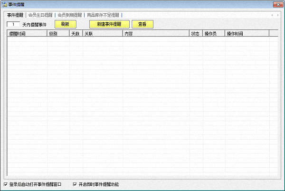This screenshot has height=191, width=285.
Task: Select the 天数 column header
Action: click(x=76, y=34)
